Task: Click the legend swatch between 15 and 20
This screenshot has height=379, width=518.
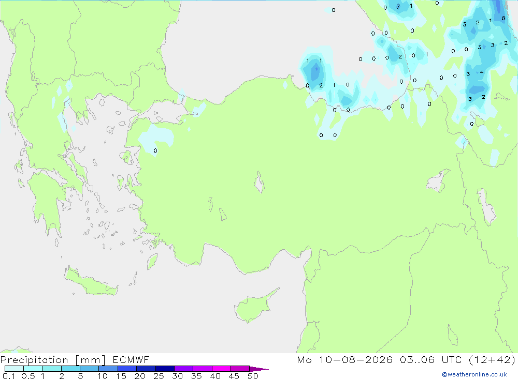Action: (x=127, y=369)
